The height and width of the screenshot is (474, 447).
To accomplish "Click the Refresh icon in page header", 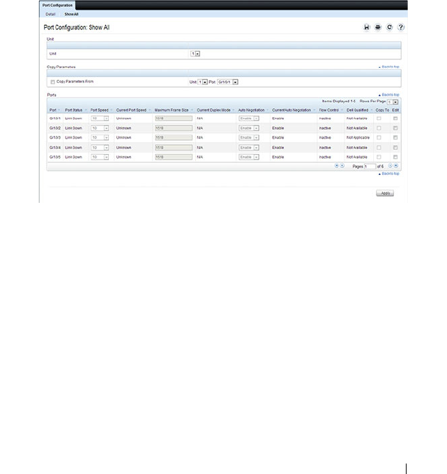I will click(389, 27).
